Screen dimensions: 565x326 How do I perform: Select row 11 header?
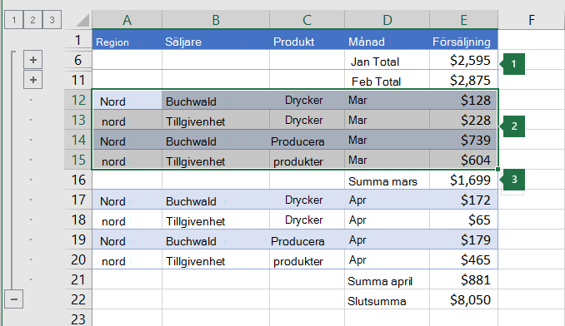77,80
